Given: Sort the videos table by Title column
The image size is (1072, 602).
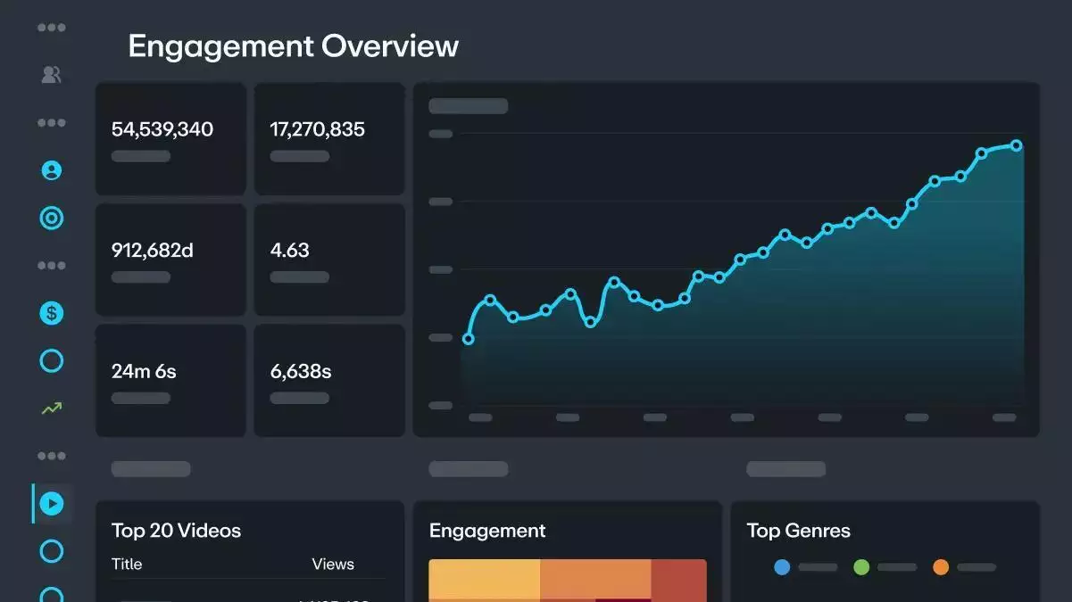Looking at the screenshot, I should point(127,565).
